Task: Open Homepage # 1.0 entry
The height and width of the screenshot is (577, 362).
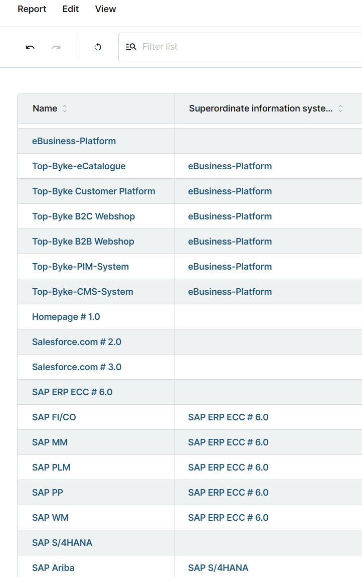Action: (x=66, y=317)
